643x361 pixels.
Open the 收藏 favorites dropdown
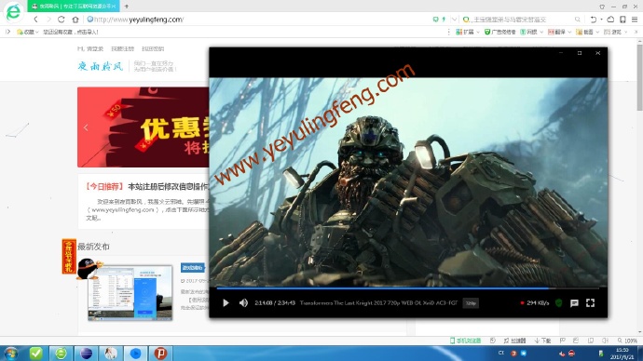27,32
